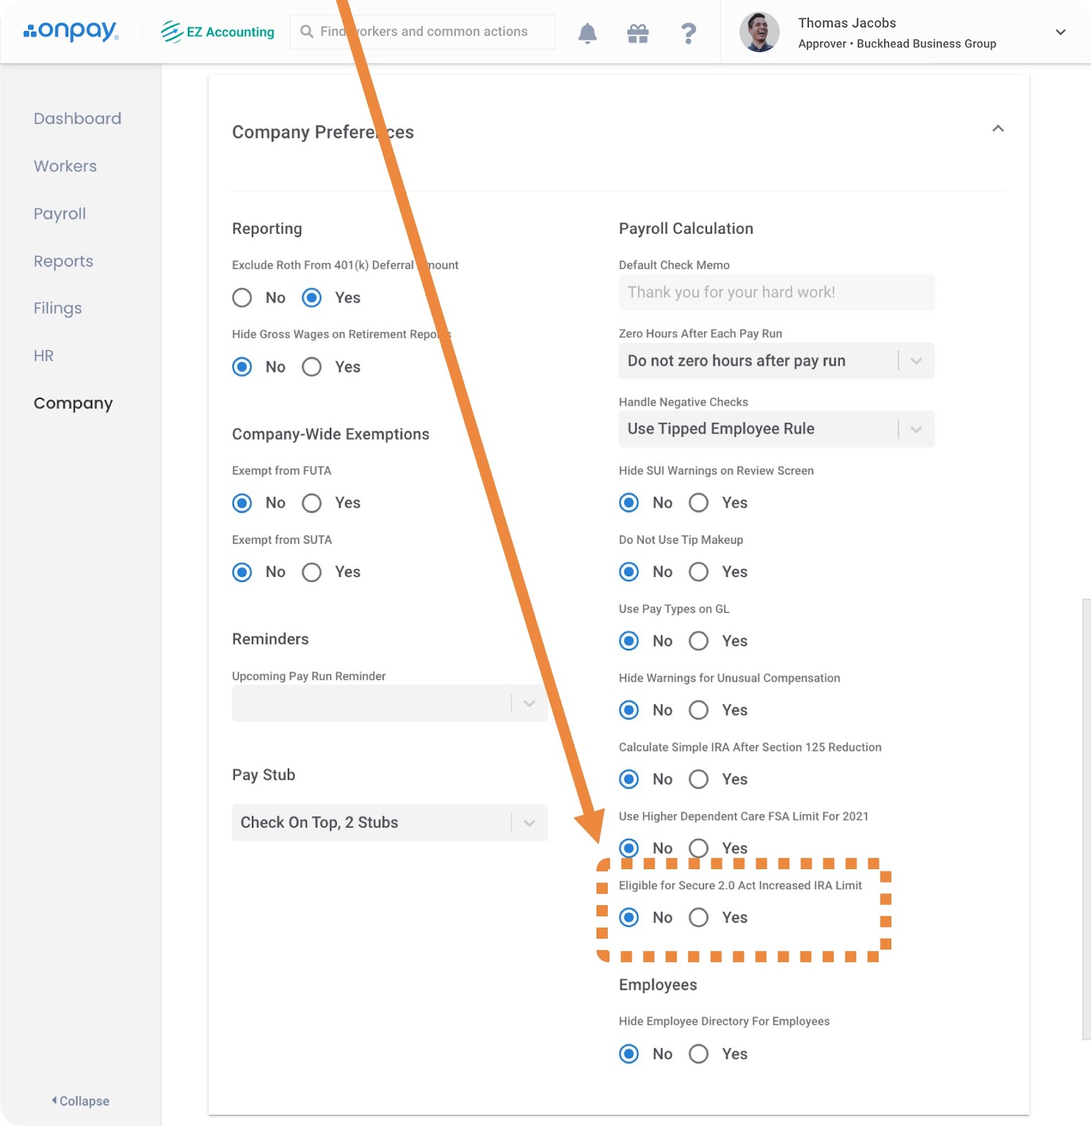Click the Default Check Memo field
The width and height of the screenshot is (1091, 1126).
(776, 292)
